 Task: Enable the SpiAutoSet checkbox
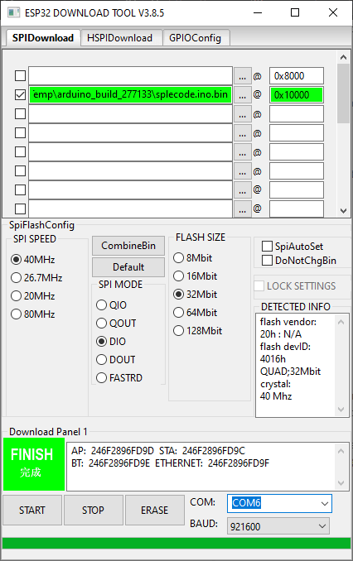tap(293, 246)
